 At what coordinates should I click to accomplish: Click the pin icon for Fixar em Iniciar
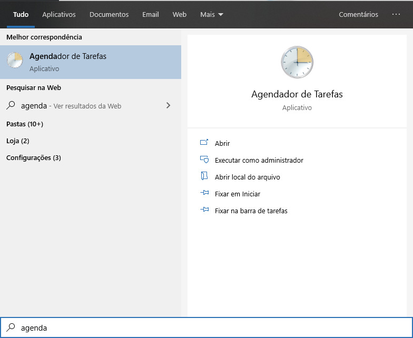(204, 193)
